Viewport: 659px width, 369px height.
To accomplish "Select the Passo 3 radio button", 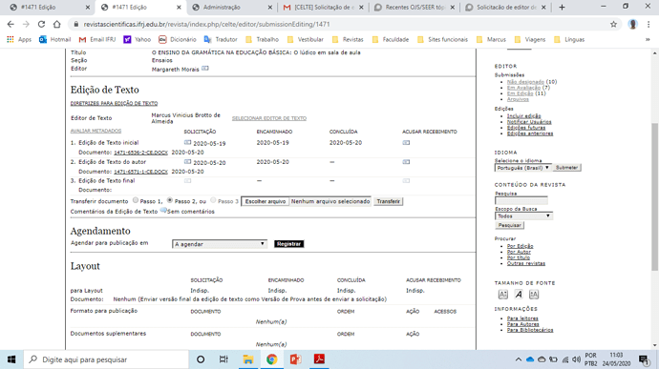I will pyautogui.click(x=213, y=200).
